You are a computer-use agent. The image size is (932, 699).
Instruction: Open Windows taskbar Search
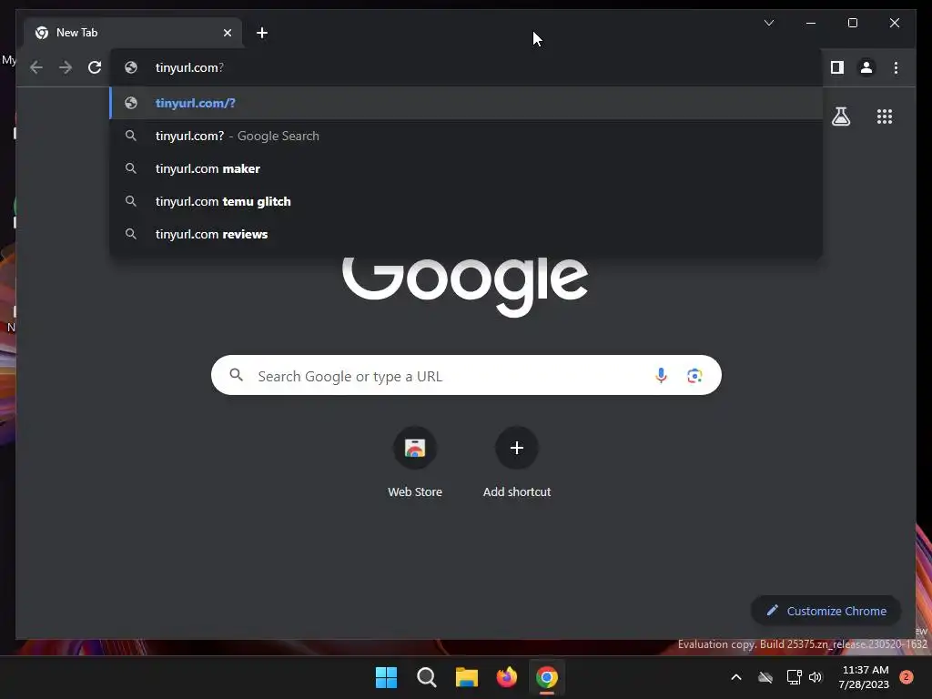pyautogui.click(x=426, y=677)
